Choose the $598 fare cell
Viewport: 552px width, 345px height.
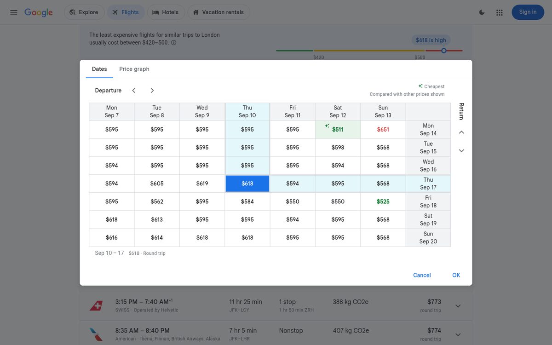point(338,148)
